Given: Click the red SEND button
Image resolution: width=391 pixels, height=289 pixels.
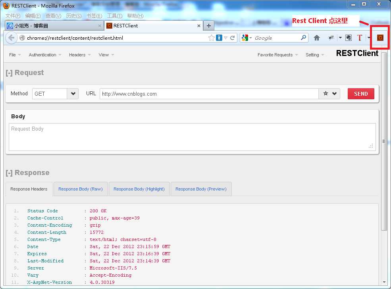Looking at the screenshot, I should 361,94.
